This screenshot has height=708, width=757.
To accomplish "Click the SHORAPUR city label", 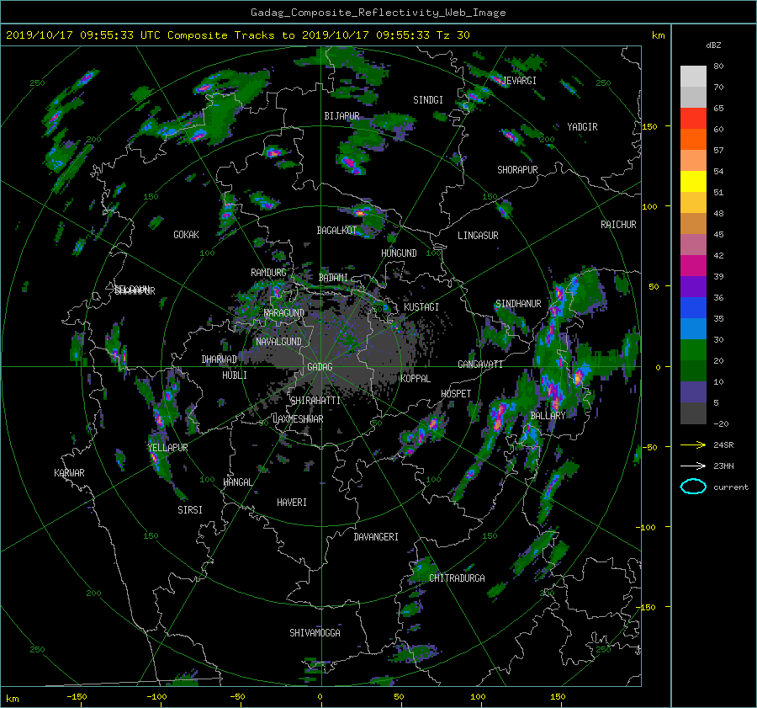I will [x=517, y=170].
